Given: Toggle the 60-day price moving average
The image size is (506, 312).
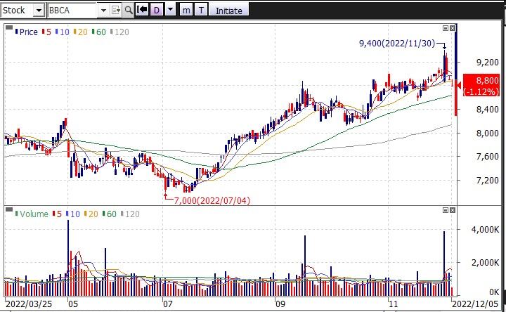Looking at the screenshot, I should [98, 32].
